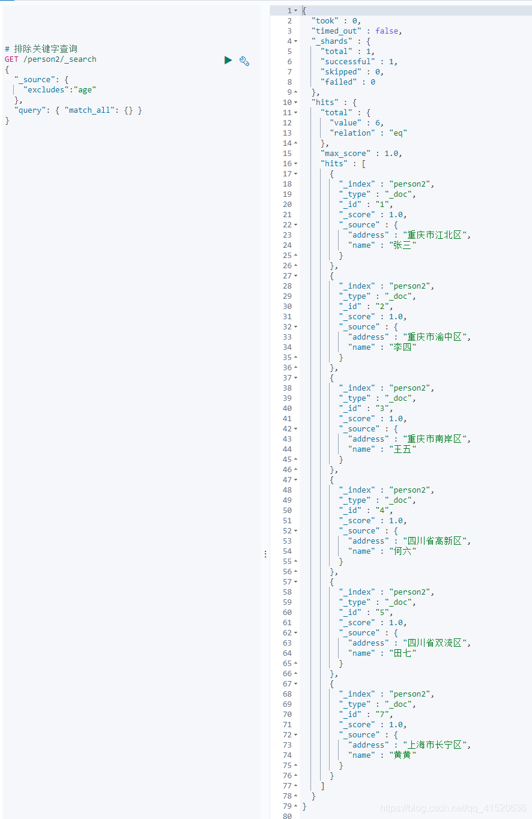532x819 pixels.
Task: Collapse "_source" of the 何六 record at line 52
Action: click(x=295, y=531)
